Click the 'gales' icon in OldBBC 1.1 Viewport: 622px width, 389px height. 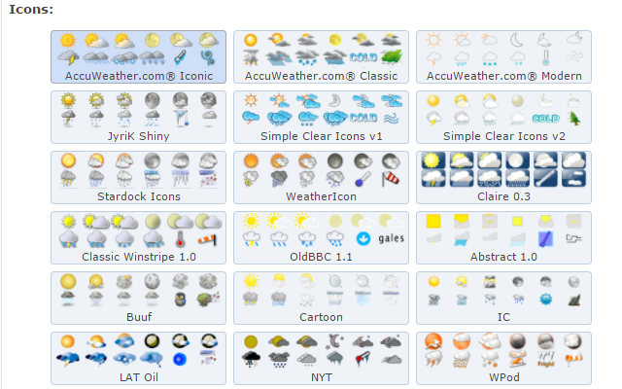coord(391,238)
